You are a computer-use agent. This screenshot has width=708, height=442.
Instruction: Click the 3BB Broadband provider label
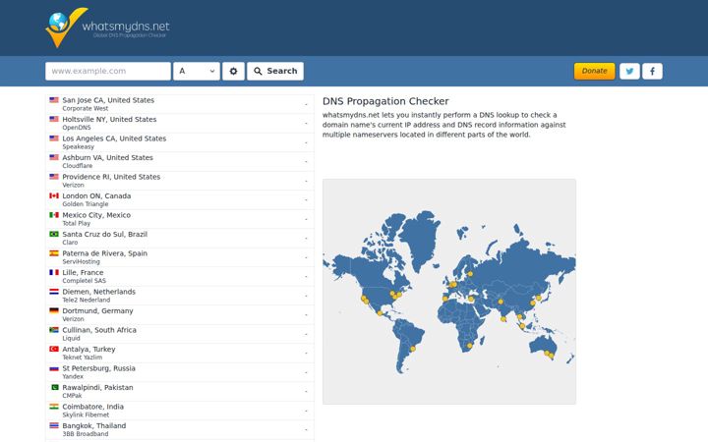pyautogui.click(x=86, y=434)
